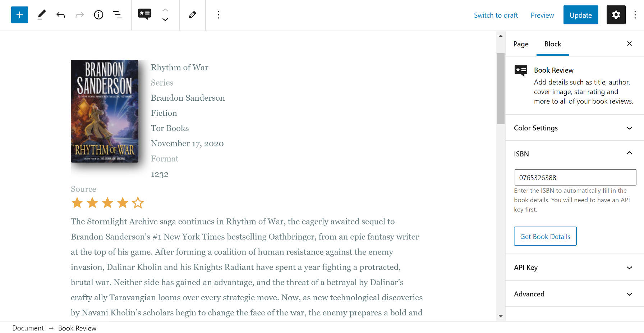The width and height of the screenshot is (644, 333).
Task: Click the Redo arrow
Action: tap(79, 15)
